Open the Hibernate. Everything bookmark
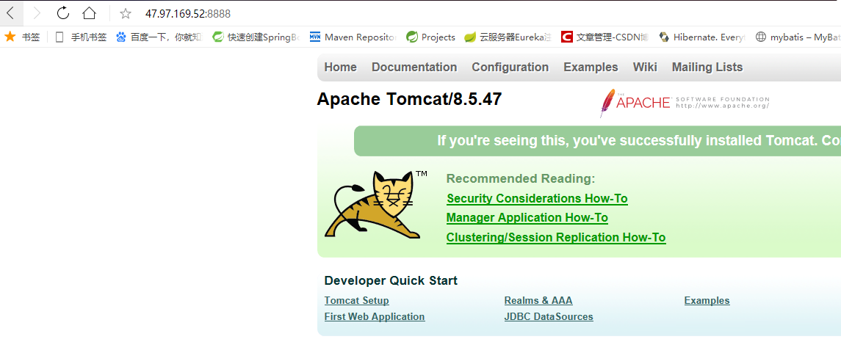Viewport: 841px width, 342px height. [702, 37]
